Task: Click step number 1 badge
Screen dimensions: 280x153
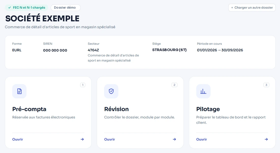Action: [83, 85]
